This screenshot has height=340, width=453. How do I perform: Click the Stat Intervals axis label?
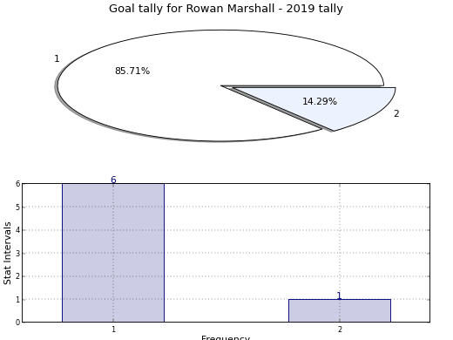[8, 253]
